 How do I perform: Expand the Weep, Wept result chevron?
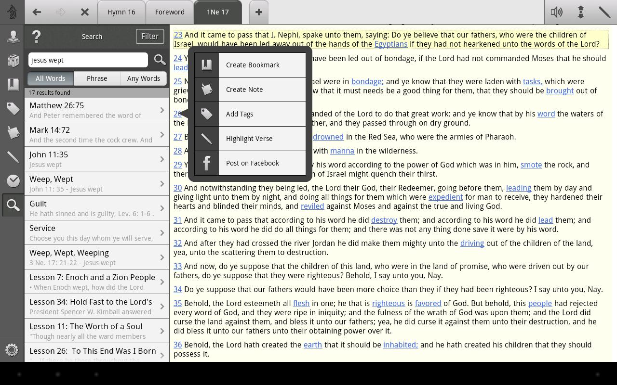click(162, 184)
